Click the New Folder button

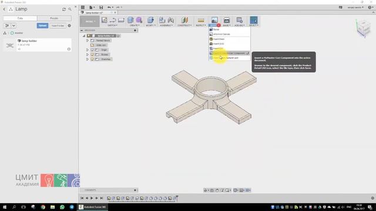[58, 26]
